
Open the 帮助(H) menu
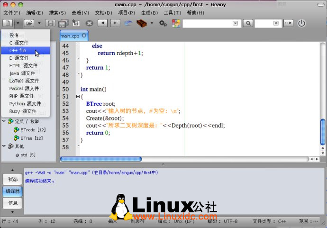coord(195,13)
